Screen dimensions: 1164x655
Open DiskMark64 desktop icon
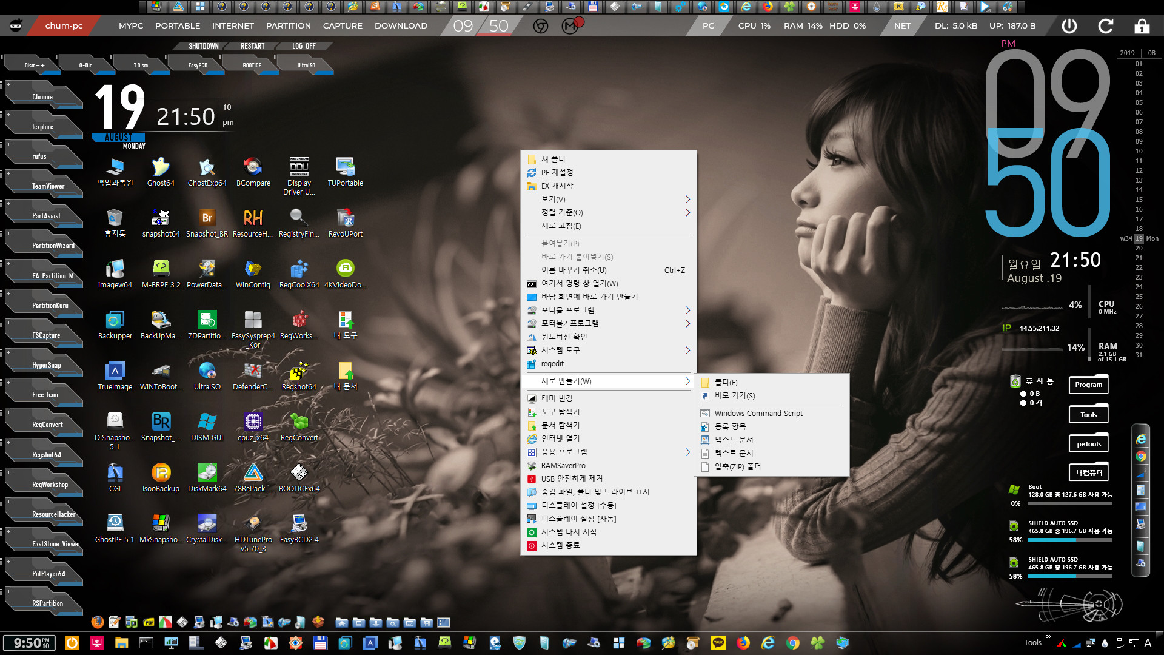pyautogui.click(x=207, y=477)
